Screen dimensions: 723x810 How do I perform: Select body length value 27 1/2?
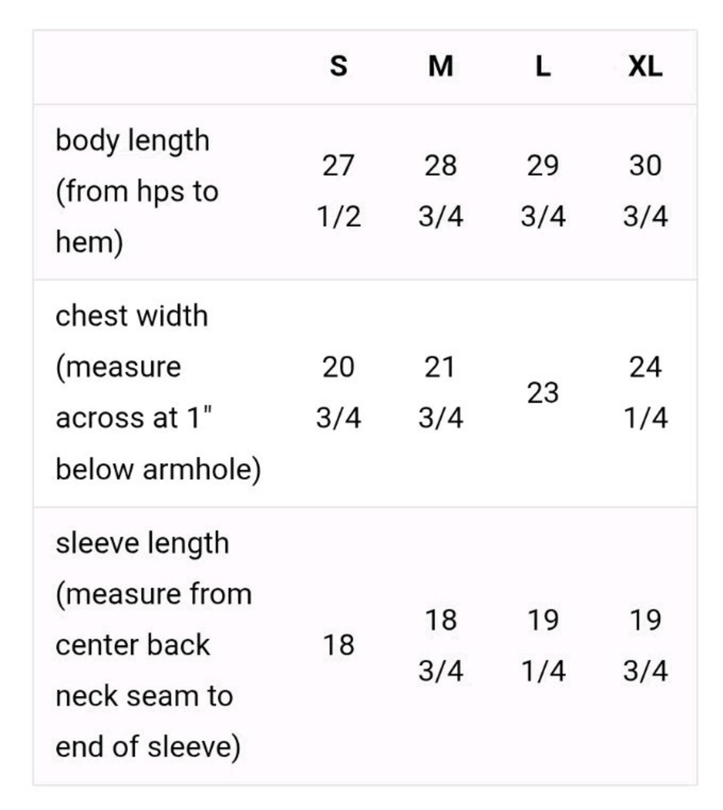tap(339, 191)
